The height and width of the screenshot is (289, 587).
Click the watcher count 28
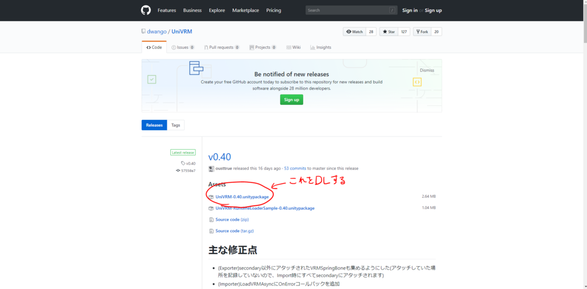click(x=371, y=32)
